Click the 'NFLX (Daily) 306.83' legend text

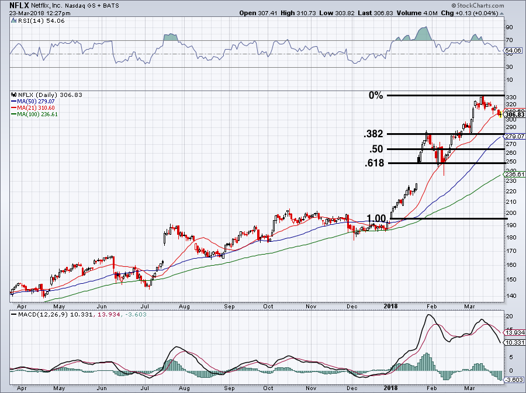click(x=50, y=95)
